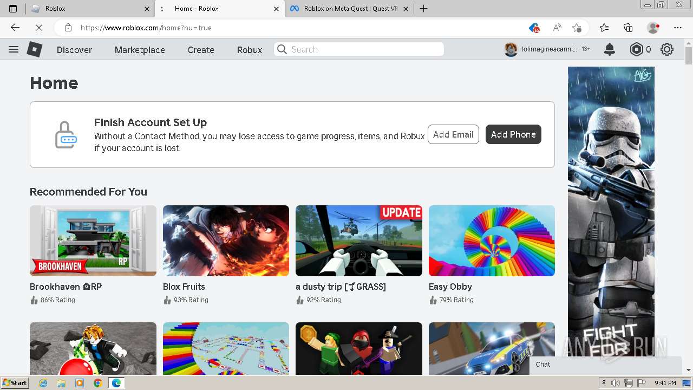
Task: Open the browser profile icon
Action: click(x=653, y=28)
